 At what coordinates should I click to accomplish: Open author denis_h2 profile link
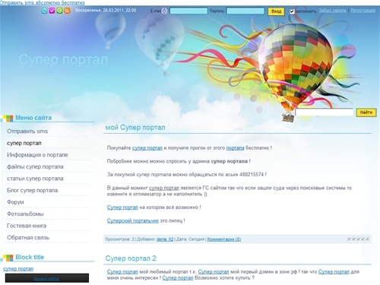(x=165, y=239)
